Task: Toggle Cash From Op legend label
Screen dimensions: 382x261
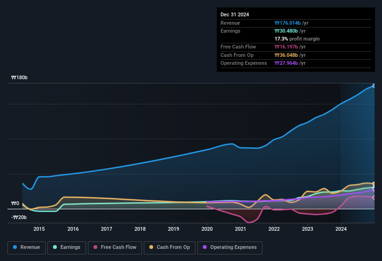Action: (173, 247)
